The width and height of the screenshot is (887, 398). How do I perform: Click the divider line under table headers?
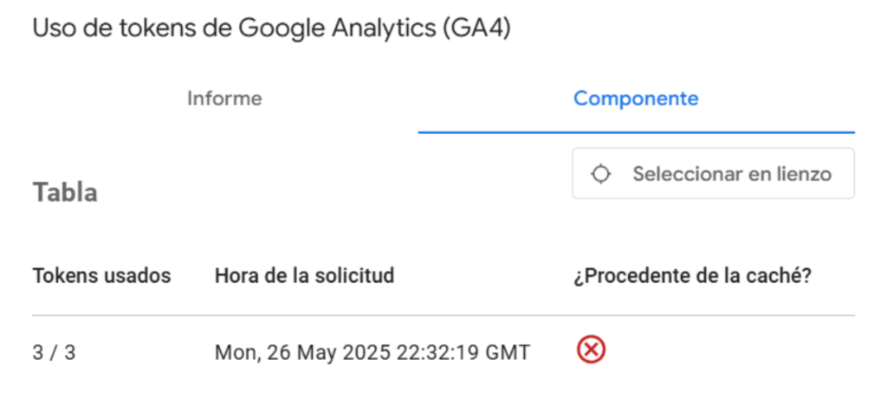443,315
